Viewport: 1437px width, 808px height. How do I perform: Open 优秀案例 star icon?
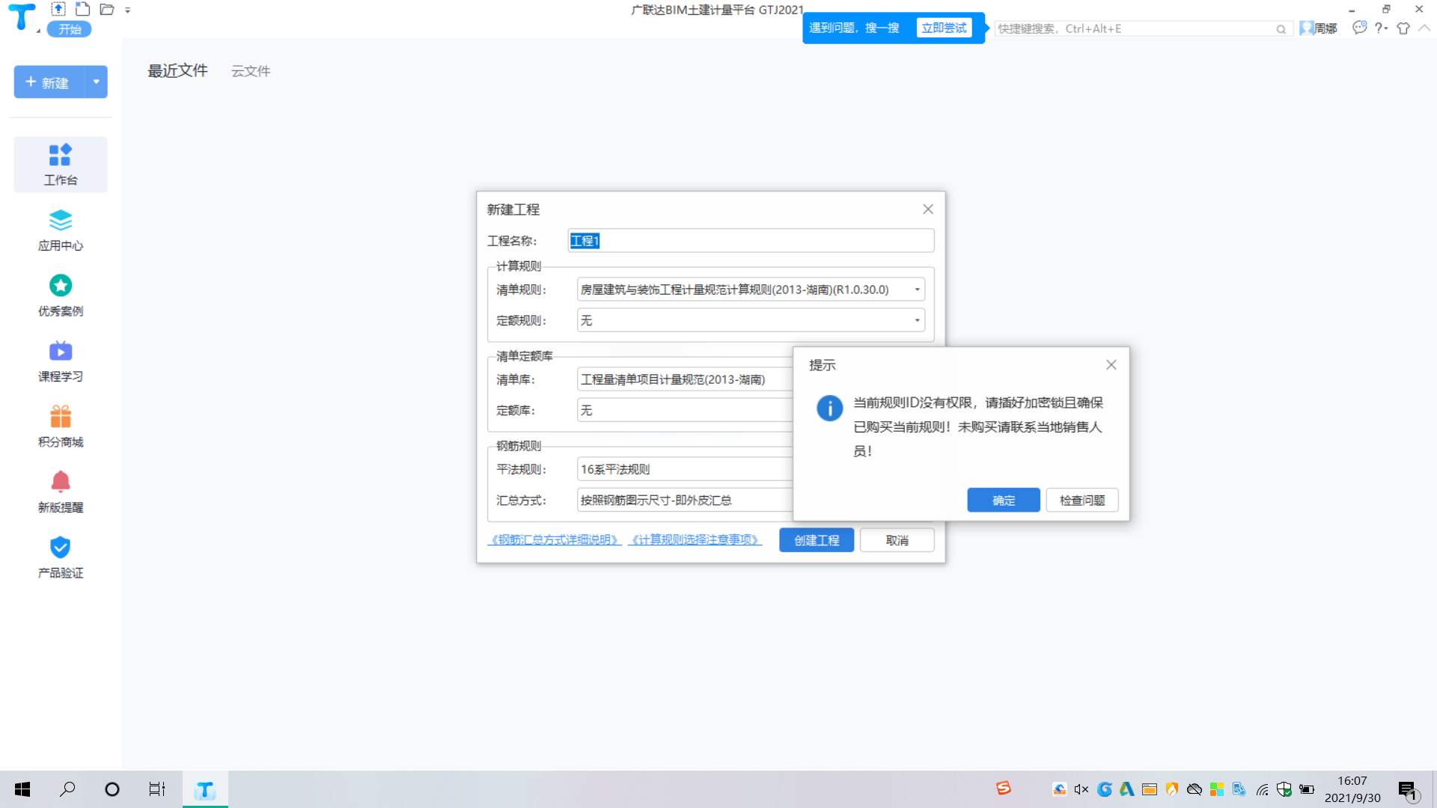60,296
